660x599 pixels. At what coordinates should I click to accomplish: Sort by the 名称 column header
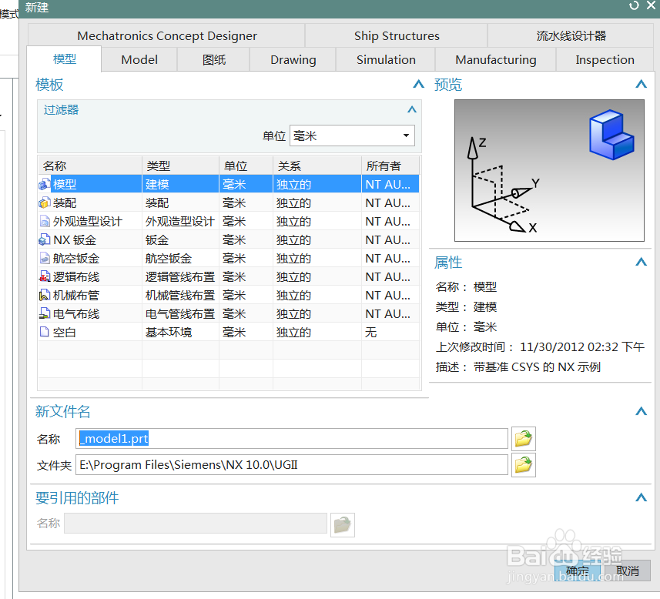click(90, 166)
